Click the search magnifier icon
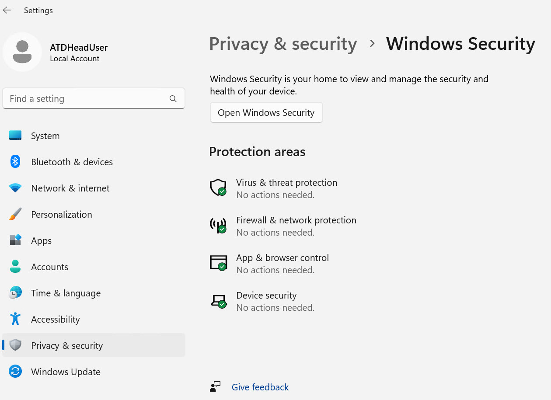 pos(173,99)
